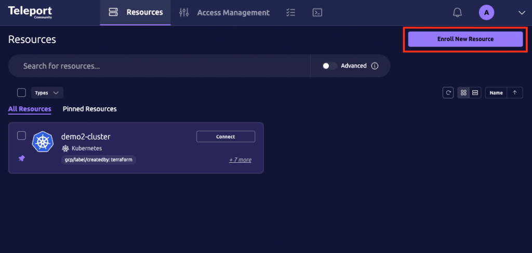Unpin the demo2-cluster resource
This screenshot has height=253, width=532.
coord(21,158)
